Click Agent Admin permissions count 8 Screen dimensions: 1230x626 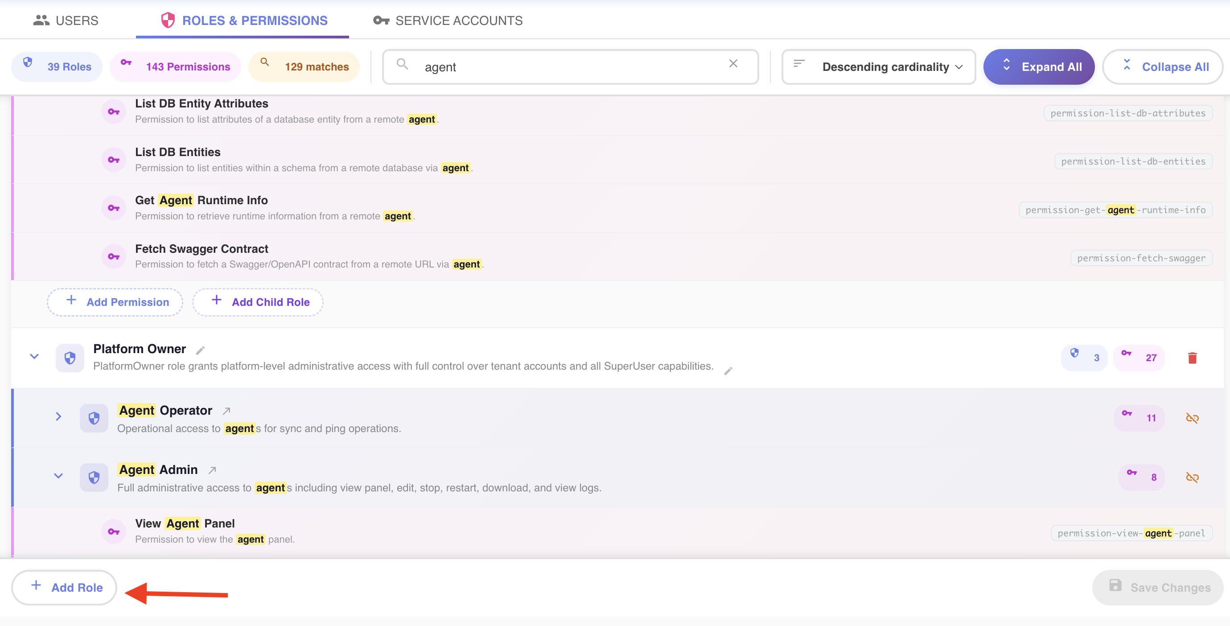click(x=1142, y=477)
